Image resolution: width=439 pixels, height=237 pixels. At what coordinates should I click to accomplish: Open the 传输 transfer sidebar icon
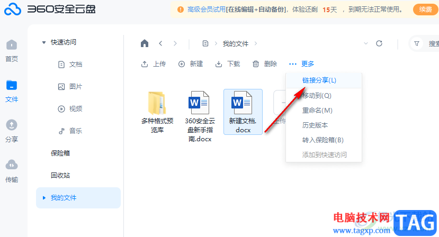(x=12, y=171)
